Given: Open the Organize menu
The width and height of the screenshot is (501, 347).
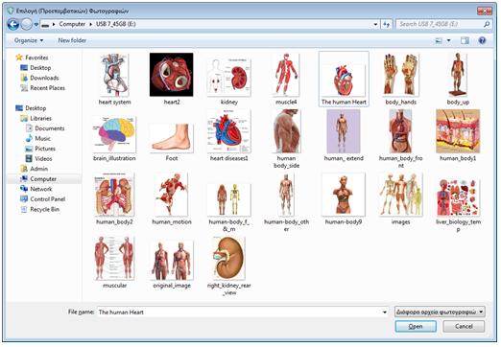Looking at the screenshot, I should pyautogui.click(x=29, y=40).
